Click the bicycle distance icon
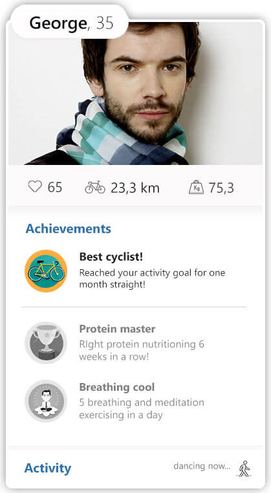The width and height of the screenshot is (271, 493). [95, 188]
